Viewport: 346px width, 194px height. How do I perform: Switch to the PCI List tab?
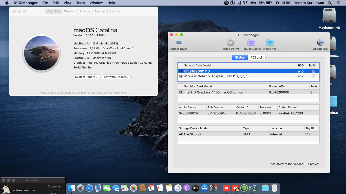pos(256,57)
